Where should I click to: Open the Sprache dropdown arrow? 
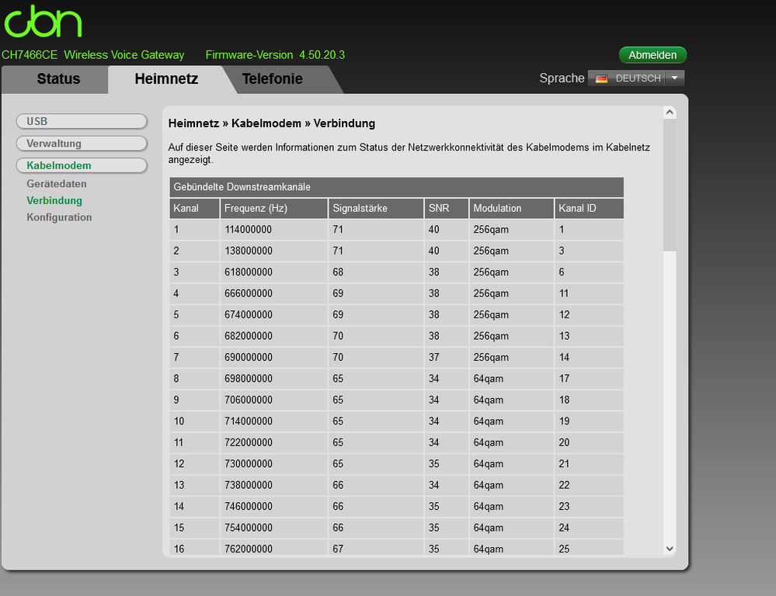click(x=674, y=78)
